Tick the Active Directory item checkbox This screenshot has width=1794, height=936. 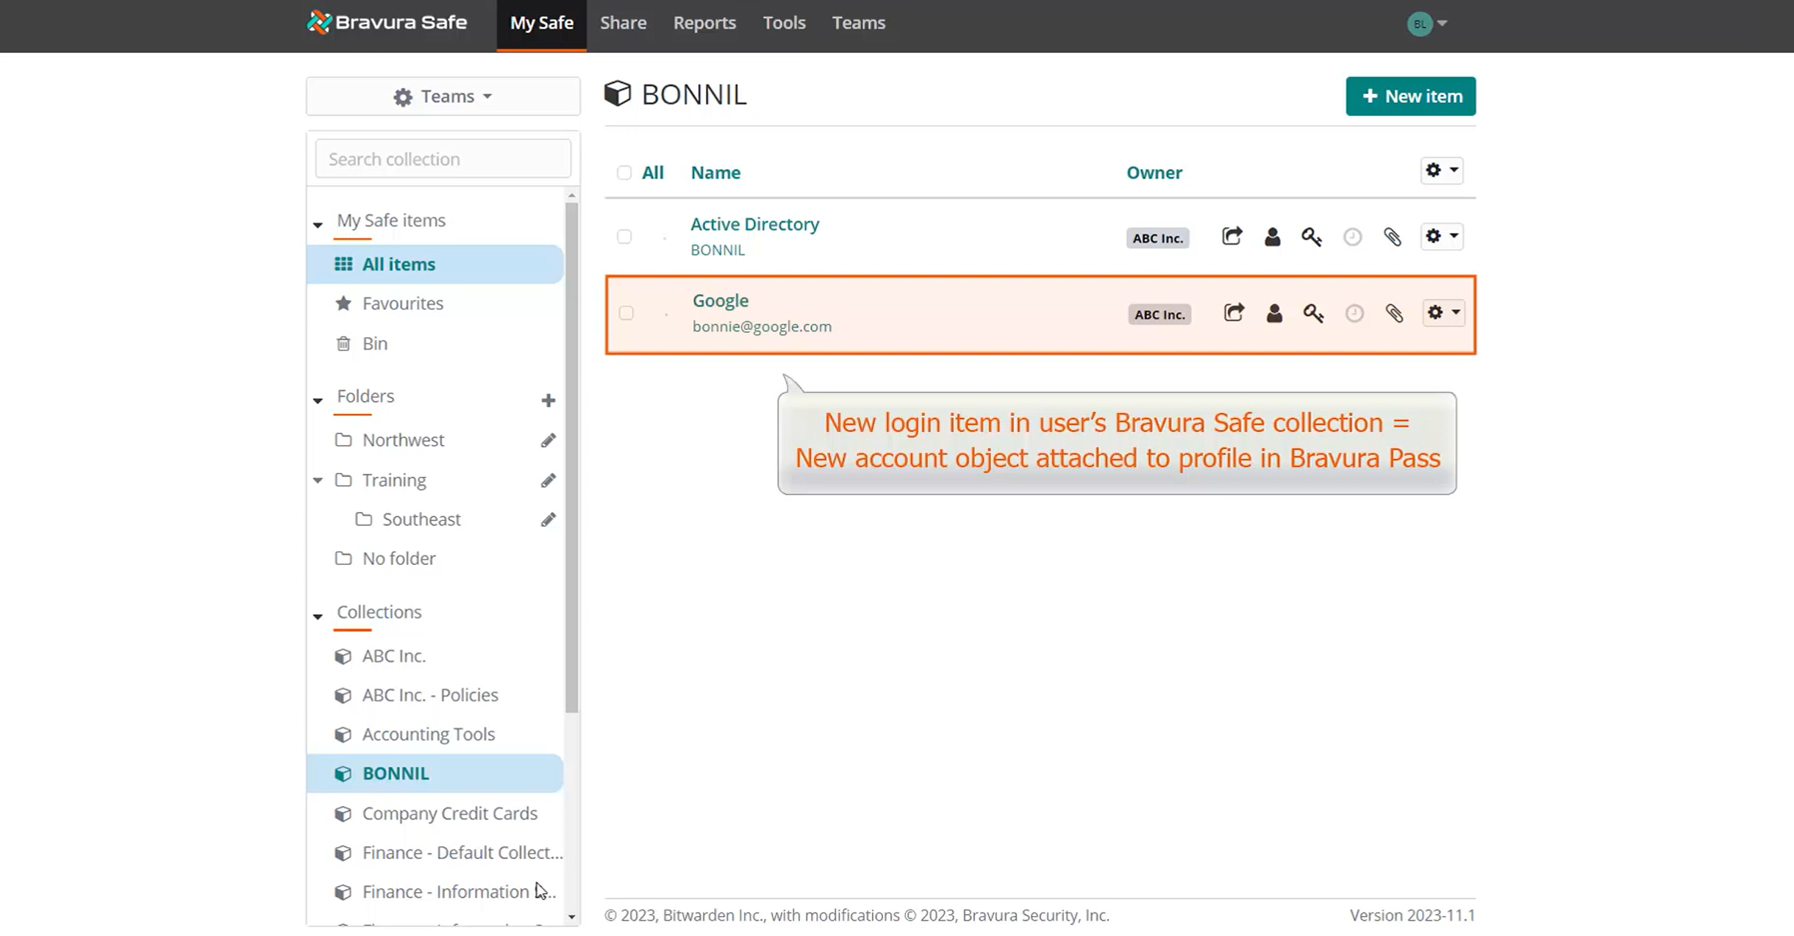[624, 237]
